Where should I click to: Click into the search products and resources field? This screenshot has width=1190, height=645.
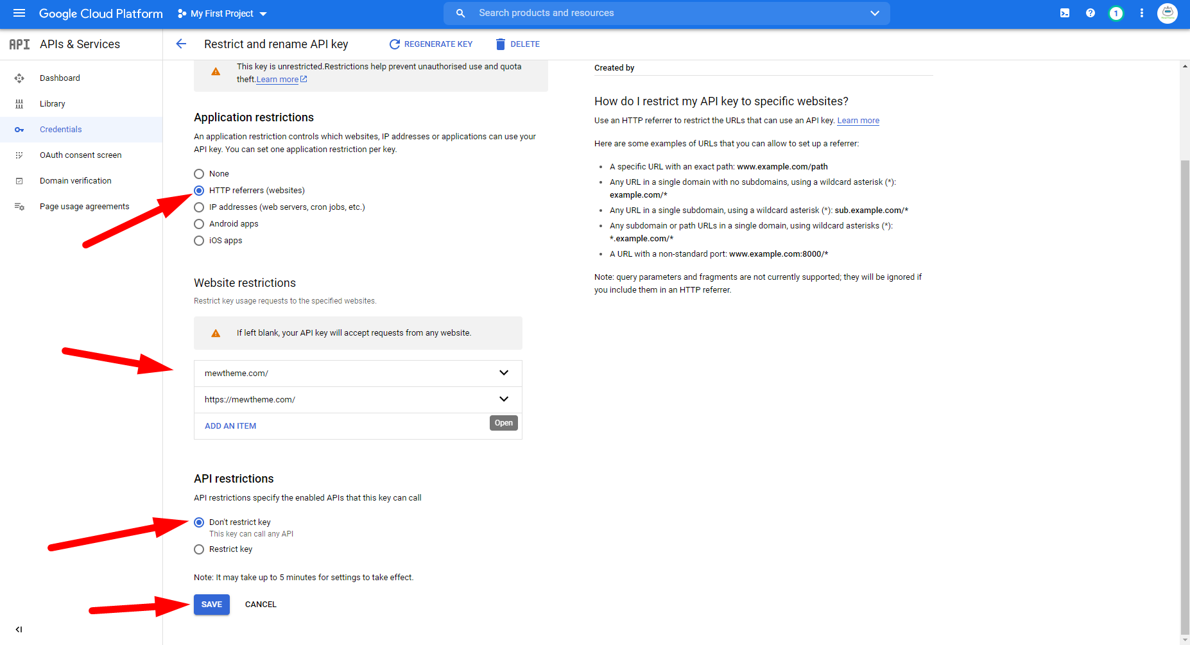[x=667, y=13]
